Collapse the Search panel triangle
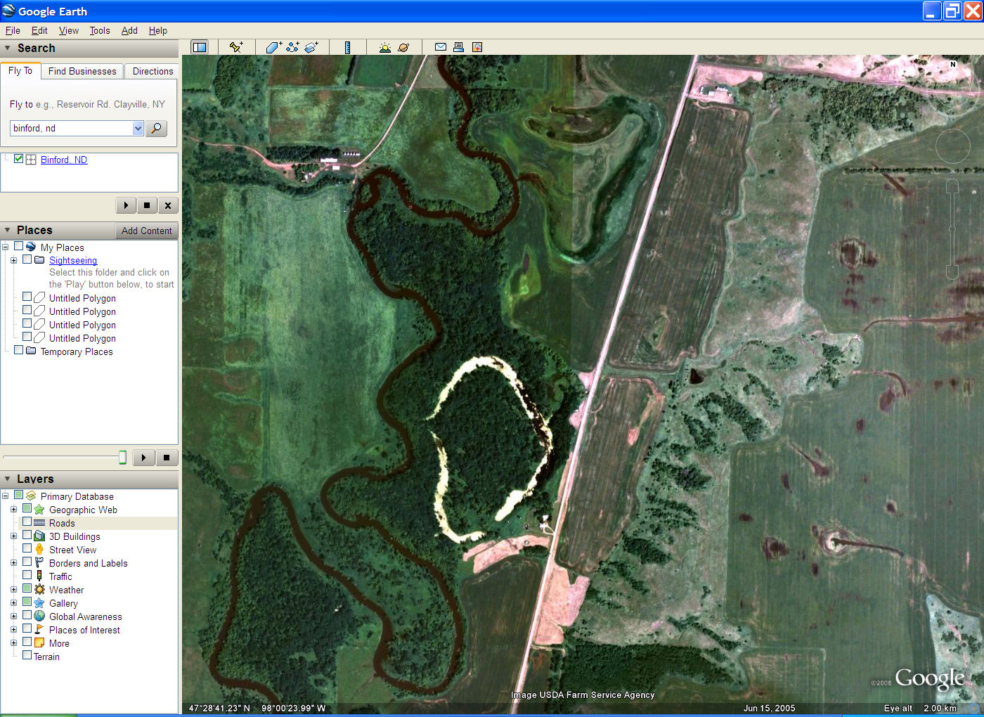 coord(8,48)
